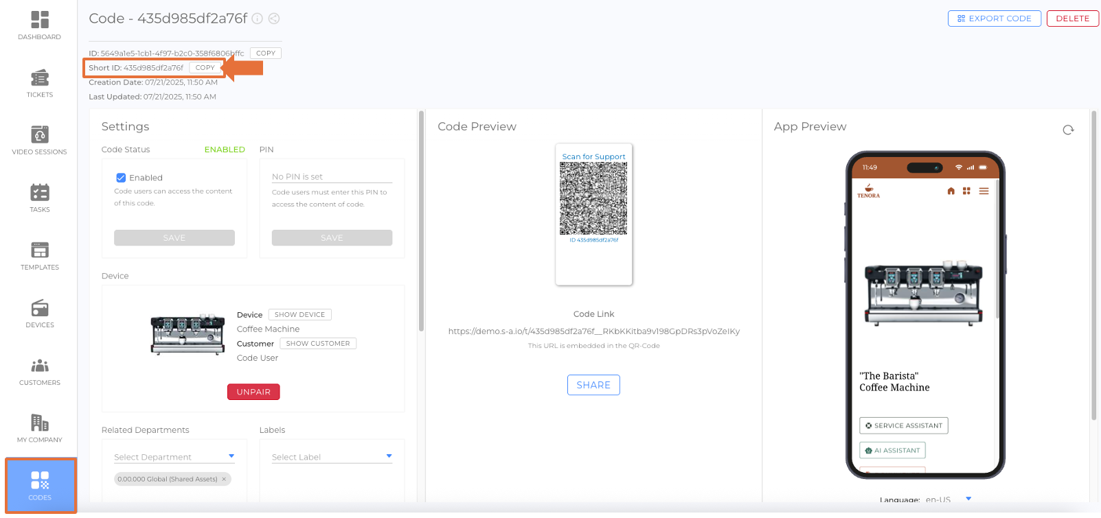Open the Select Label dropdown
The height and width of the screenshot is (518, 1101).
point(331,457)
